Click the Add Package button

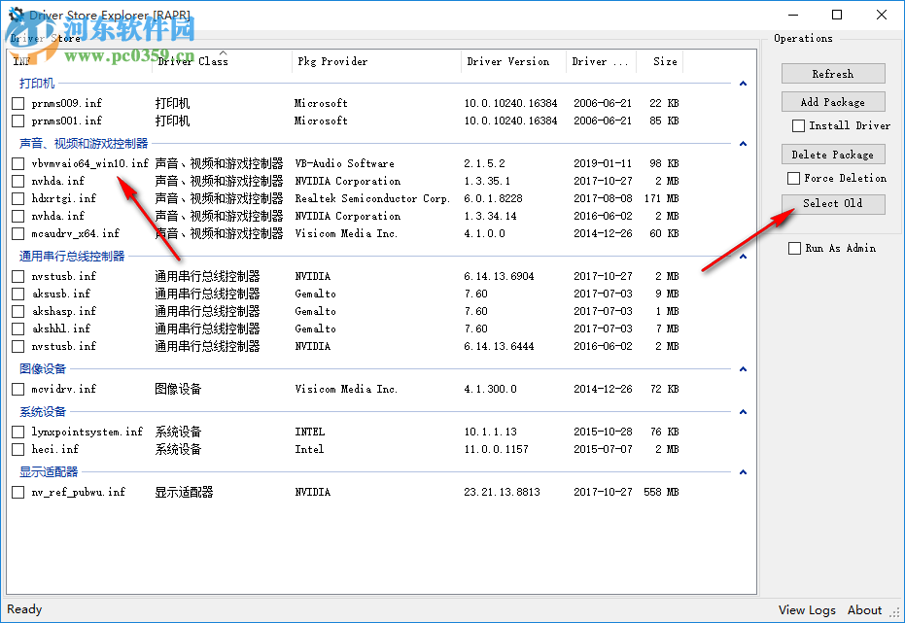832,101
